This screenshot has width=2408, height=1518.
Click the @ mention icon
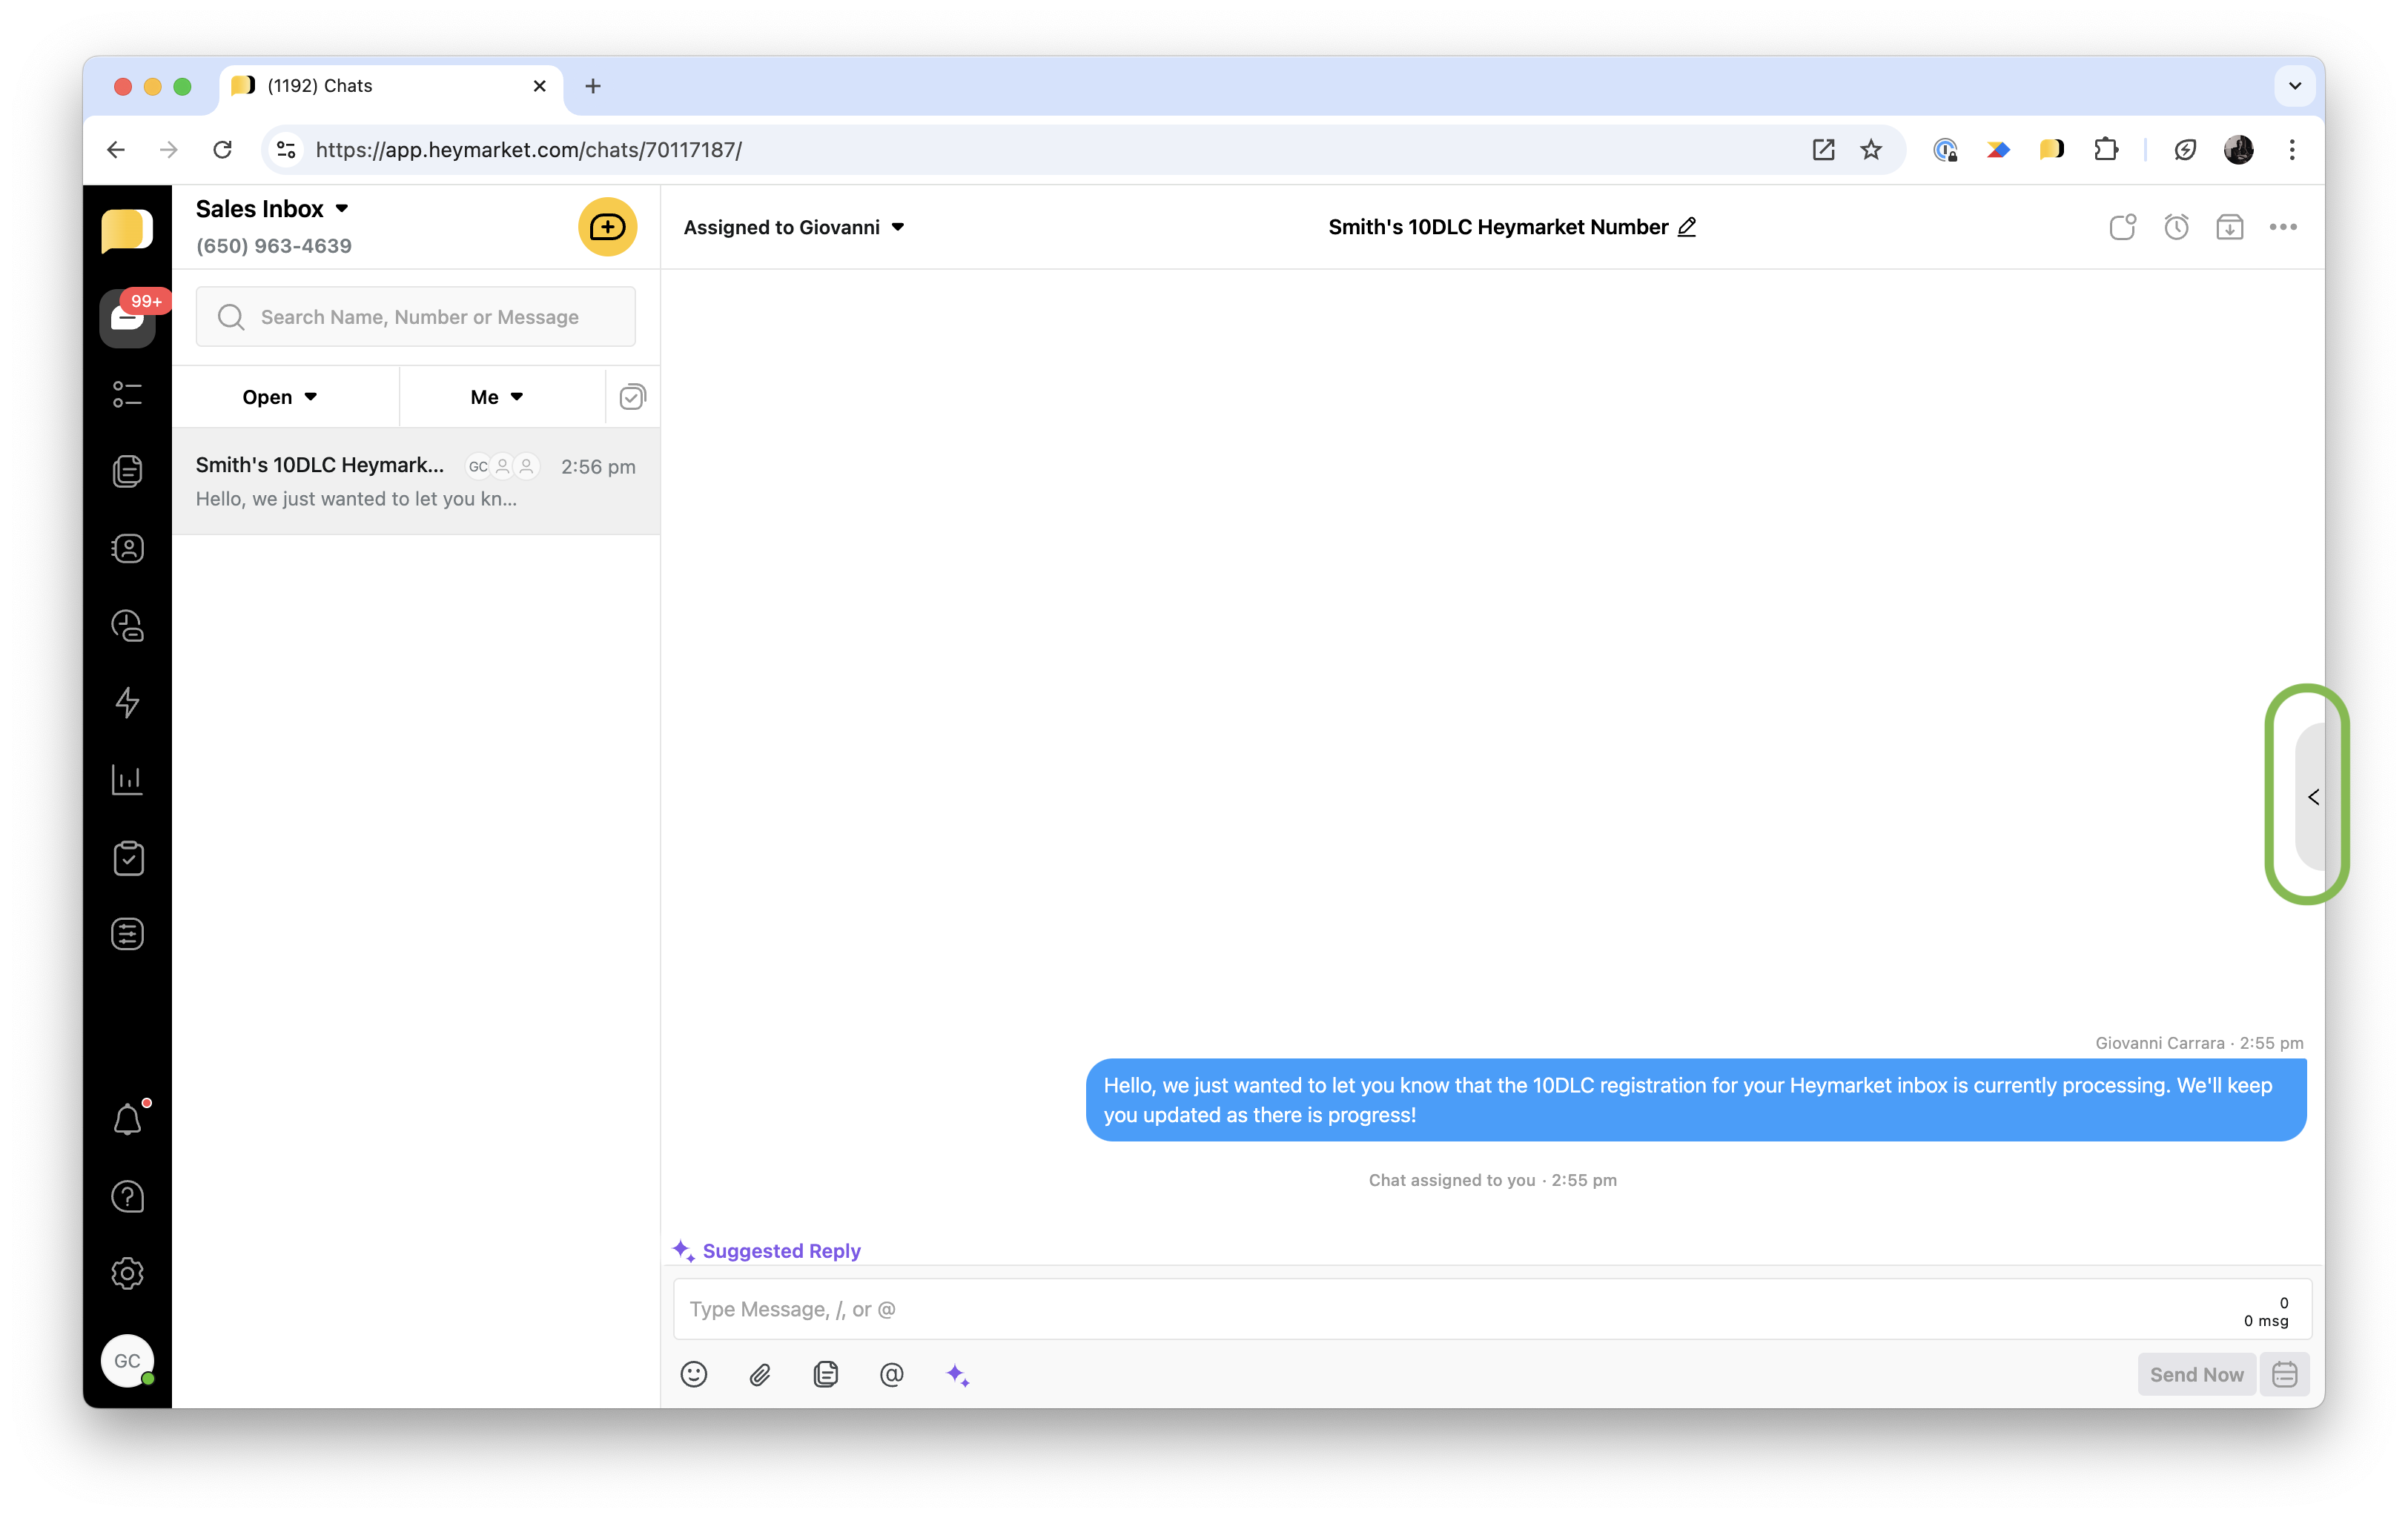point(891,1374)
